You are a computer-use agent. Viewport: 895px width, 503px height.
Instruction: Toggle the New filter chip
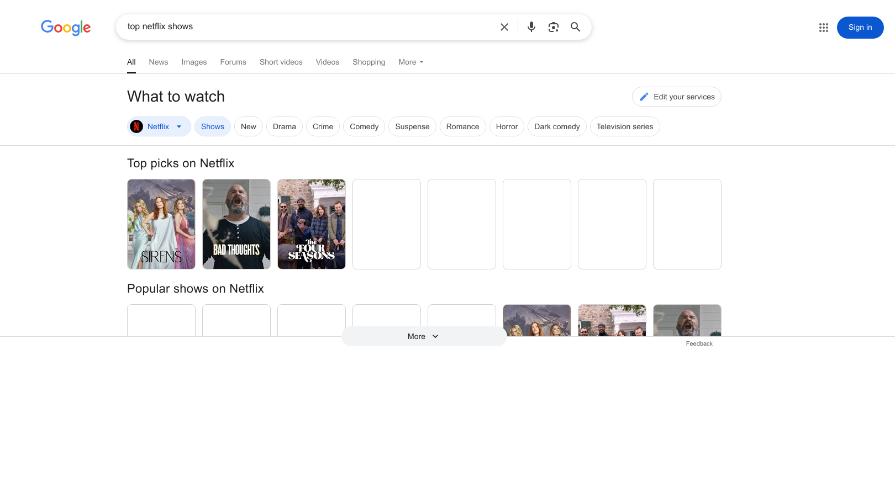(249, 126)
